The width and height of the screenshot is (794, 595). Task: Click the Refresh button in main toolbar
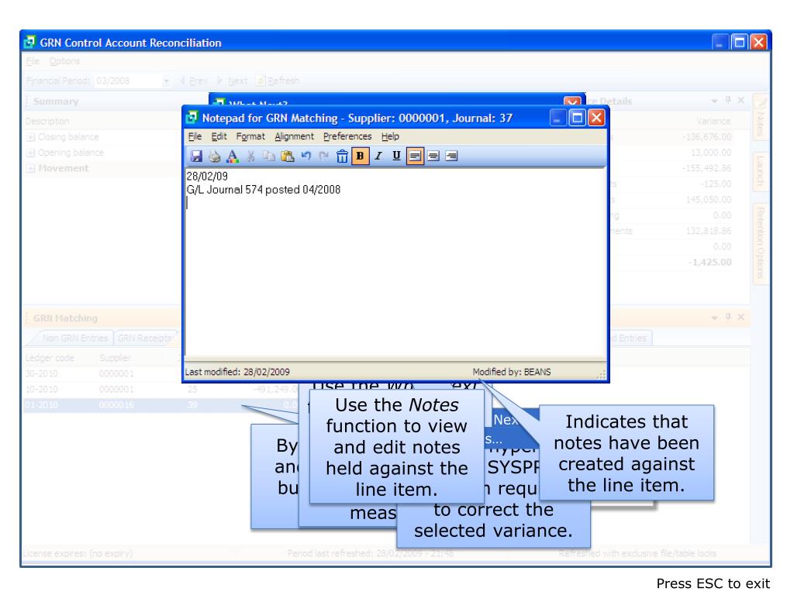tap(278, 81)
